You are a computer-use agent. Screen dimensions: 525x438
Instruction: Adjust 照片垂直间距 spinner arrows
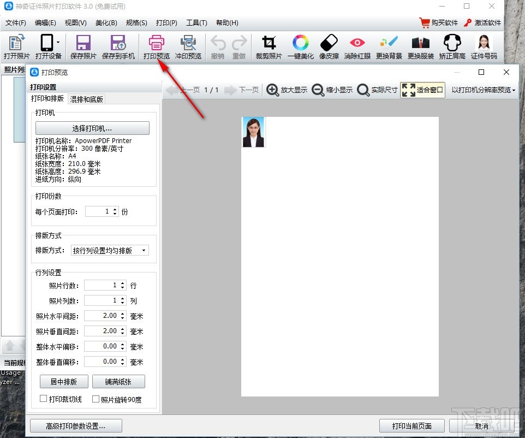(x=123, y=331)
